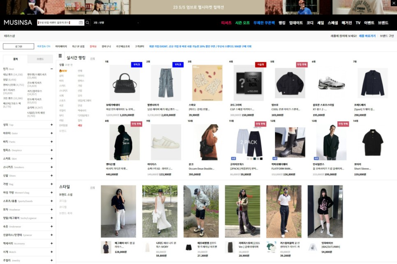Open 고객센터 link
The height and width of the screenshot is (264, 397).
139,46
